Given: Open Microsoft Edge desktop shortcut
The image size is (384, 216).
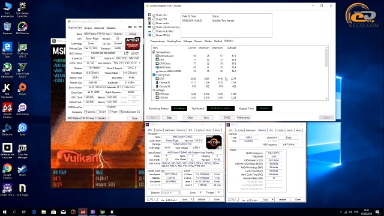Looking at the screenshot, I should coord(7,50).
